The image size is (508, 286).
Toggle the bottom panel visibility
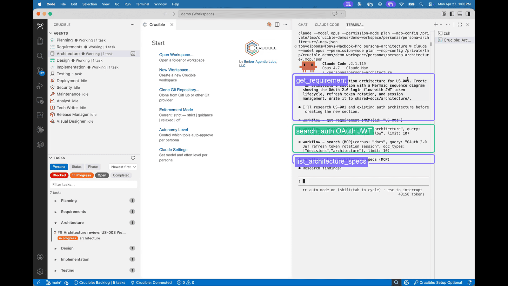(460, 14)
